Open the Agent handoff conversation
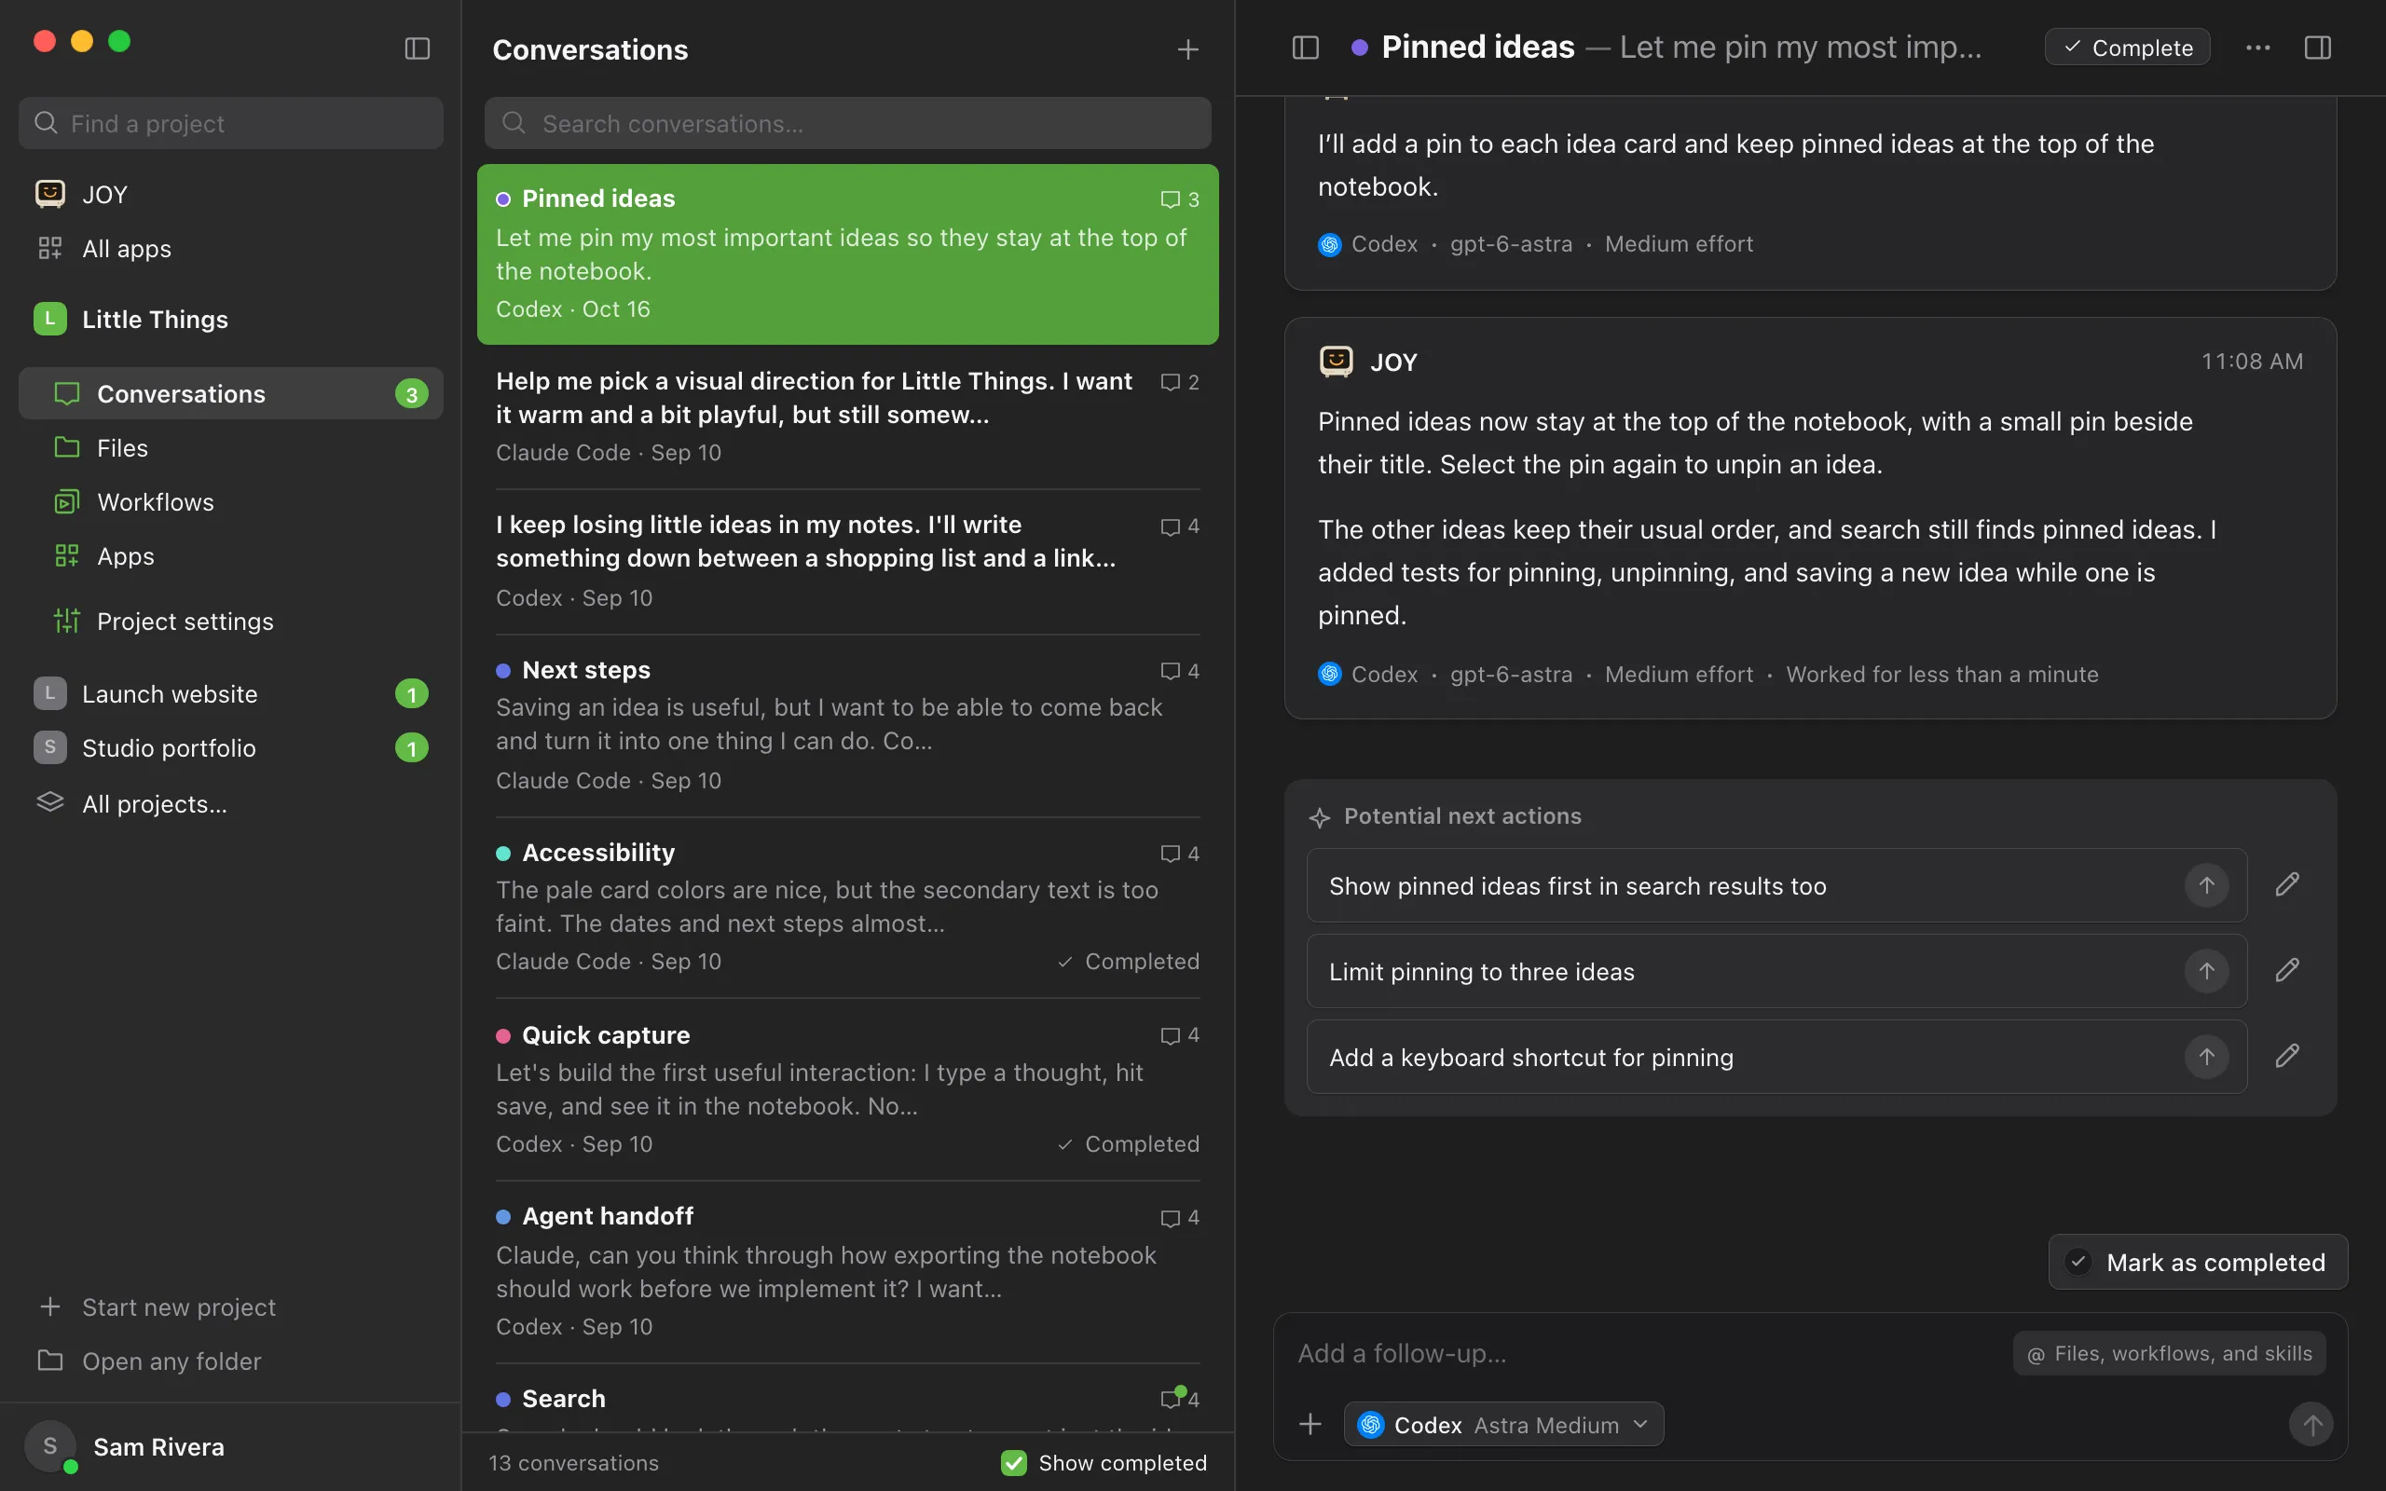 point(848,1271)
